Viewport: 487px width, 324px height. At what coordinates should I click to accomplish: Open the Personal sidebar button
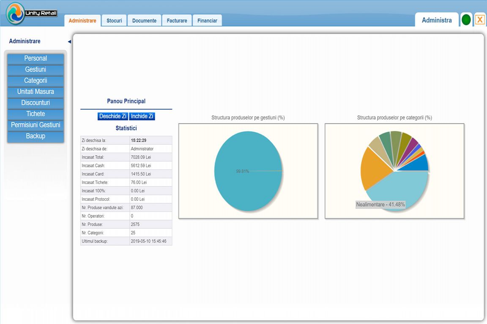(x=36, y=59)
